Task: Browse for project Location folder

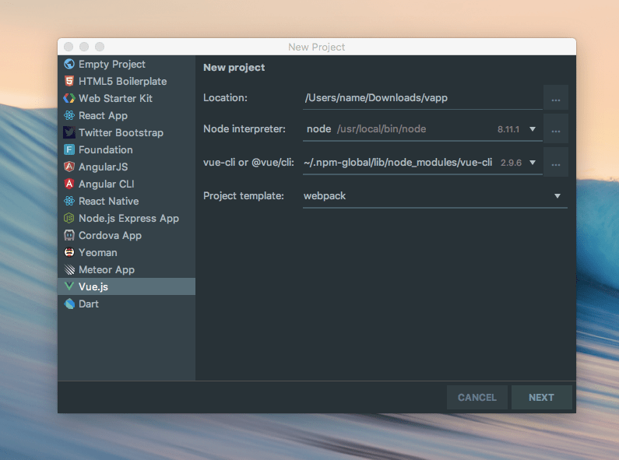Action: click(556, 97)
